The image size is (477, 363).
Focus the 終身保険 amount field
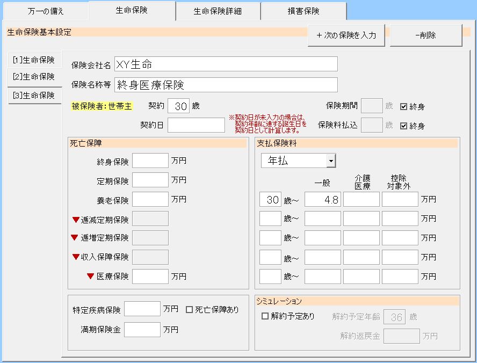click(x=150, y=161)
